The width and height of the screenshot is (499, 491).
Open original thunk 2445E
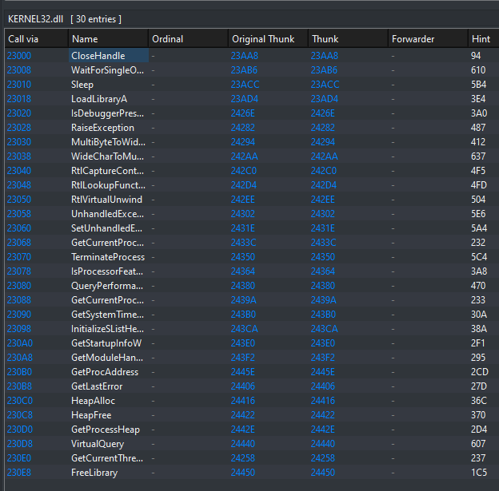pos(243,372)
